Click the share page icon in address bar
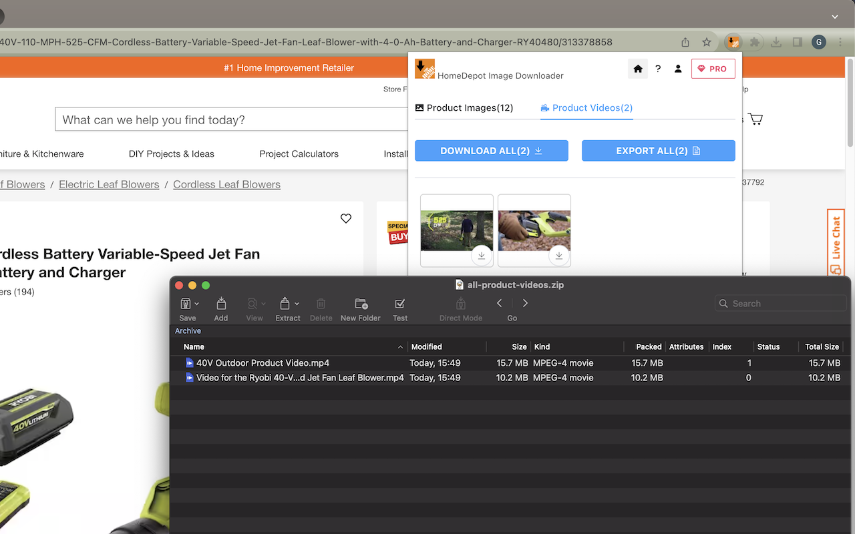 (685, 42)
